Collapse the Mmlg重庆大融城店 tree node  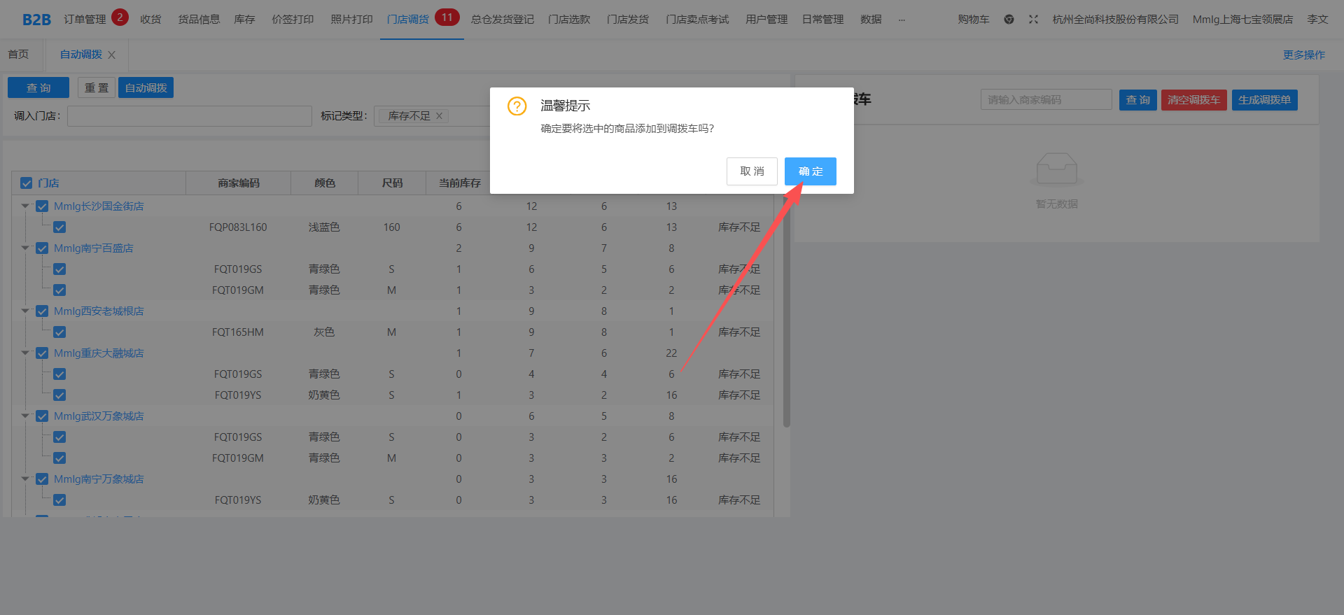(25, 353)
